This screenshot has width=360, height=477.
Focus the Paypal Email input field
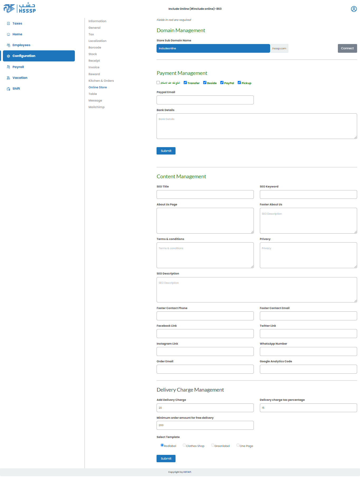[205, 100]
